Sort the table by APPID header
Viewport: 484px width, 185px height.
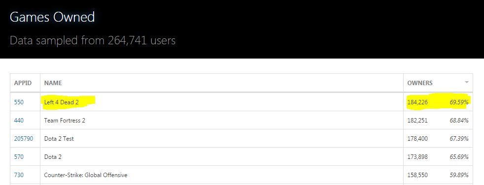point(23,83)
